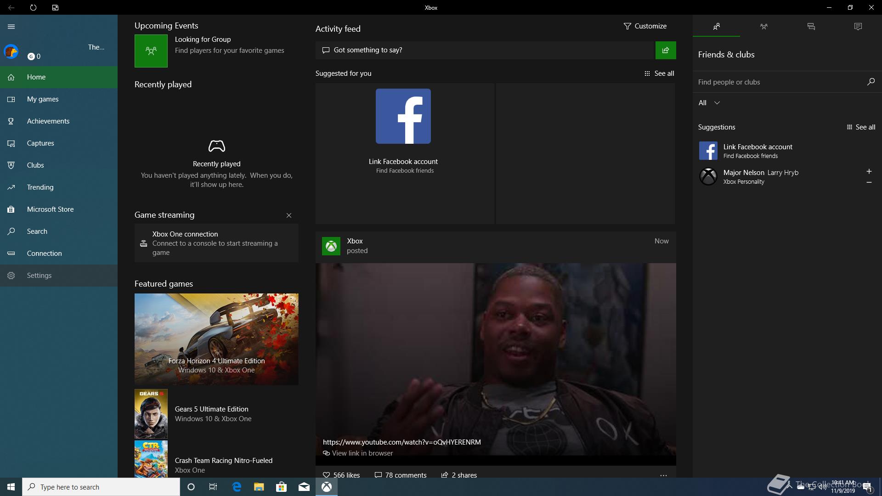The width and height of the screenshot is (882, 496).
Task: Click the refresh icon in title bar
Action: coord(33,7)
